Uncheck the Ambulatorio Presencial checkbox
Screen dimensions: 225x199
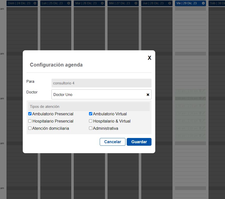click(x=30, y=114)
